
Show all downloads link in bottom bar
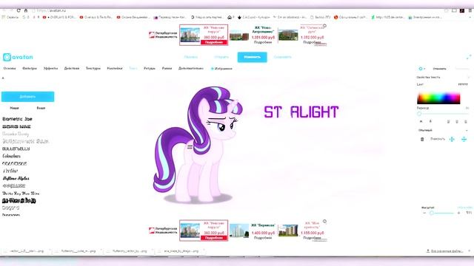point(445,251)
